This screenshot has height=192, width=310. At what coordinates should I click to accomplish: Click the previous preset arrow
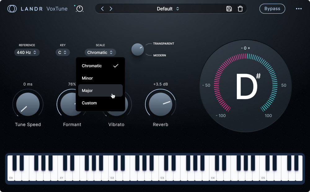[x=102, y=9]
